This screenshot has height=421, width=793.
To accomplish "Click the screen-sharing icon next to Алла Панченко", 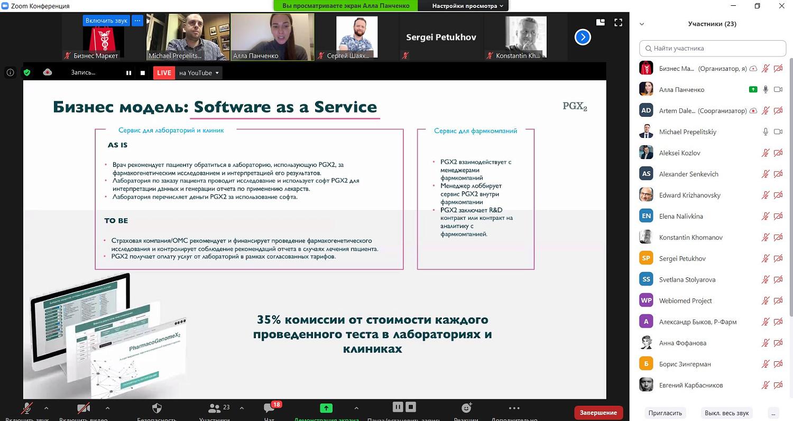I will tap(753, 89).
